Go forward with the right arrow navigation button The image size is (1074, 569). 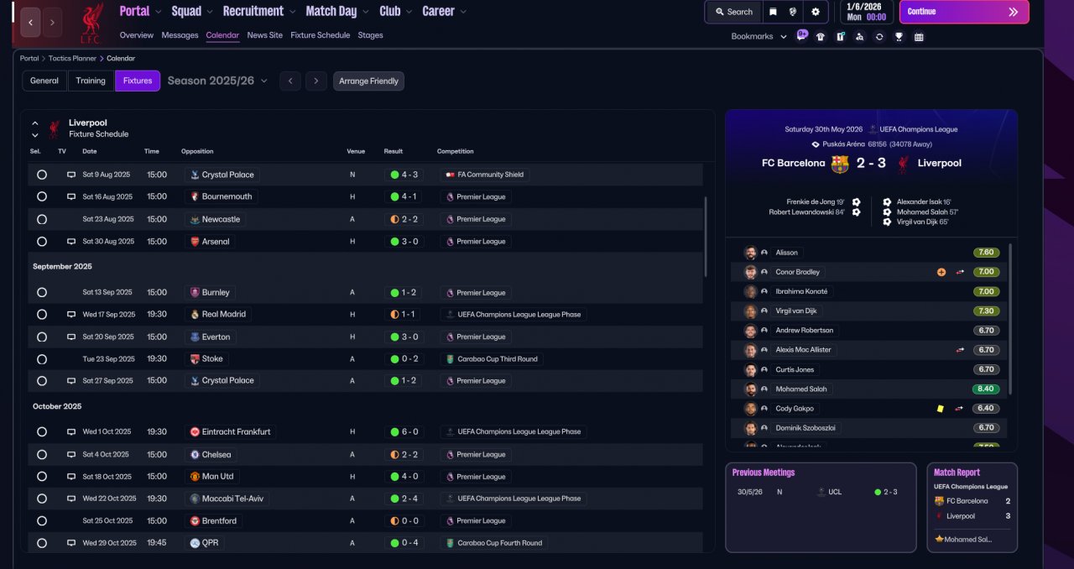(52, 22)
